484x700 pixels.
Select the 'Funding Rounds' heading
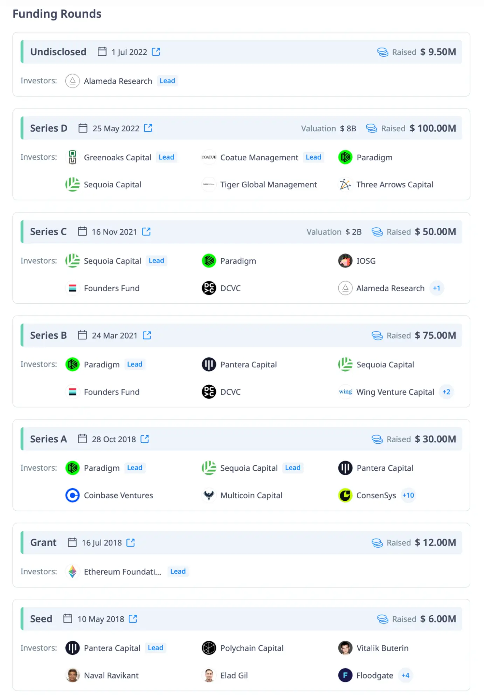(x=57, y=14)
